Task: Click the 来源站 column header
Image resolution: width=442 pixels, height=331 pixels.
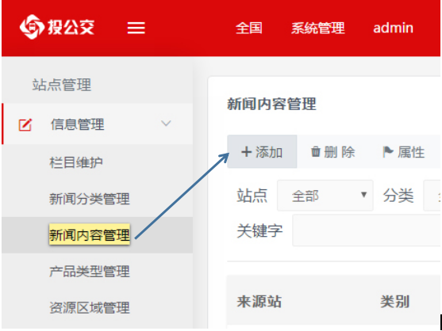Action: [x=259, y=302]
